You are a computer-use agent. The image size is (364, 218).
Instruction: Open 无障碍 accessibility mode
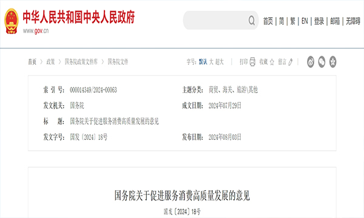pyautogui.click(x=353, y=21)
